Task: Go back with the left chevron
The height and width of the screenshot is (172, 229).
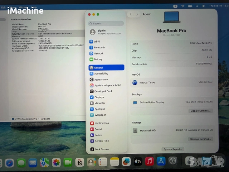Action: point(131,14)
